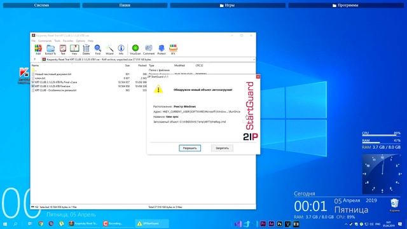The image size is (407, 229).
Task: Open the Tools menu
Action: tap(57, 41)
